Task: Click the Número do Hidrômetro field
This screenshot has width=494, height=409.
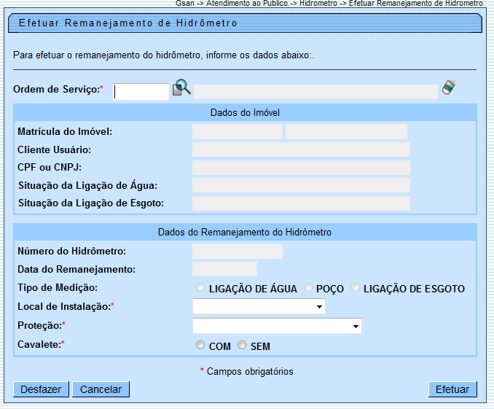Action: point(237,252)
